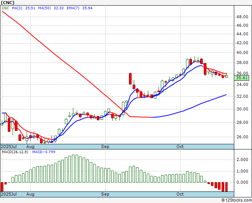
Task: Click the 36.00 price axis label
Action: (242, 73)
